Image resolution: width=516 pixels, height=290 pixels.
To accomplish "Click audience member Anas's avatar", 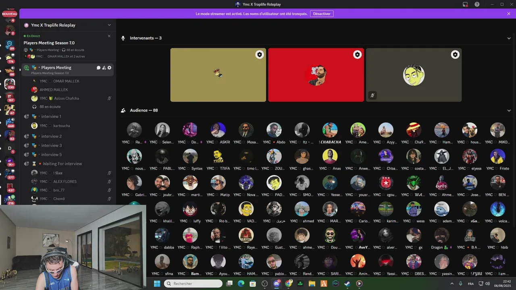I will [330, 156].
